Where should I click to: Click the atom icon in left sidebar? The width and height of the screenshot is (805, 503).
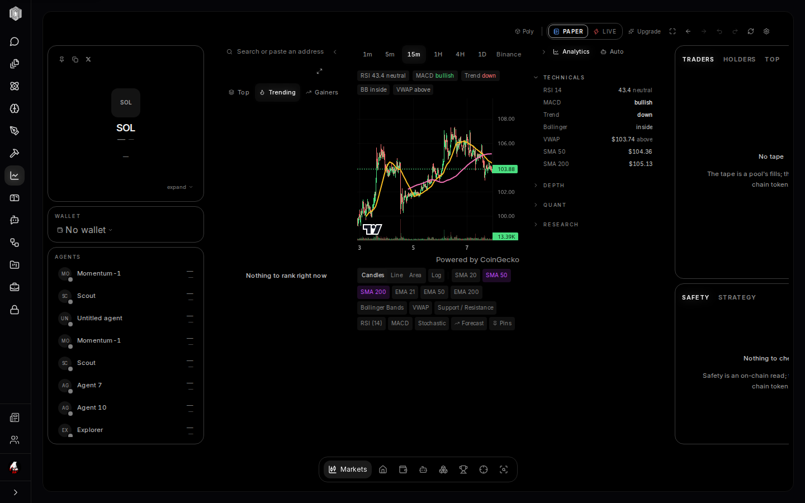pos(15,86)
